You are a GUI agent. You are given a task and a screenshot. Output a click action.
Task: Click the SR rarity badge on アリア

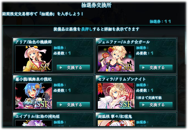(x=45, y=67)
